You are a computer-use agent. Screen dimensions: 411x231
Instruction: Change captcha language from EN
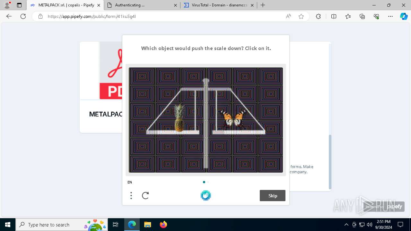[130, 182]
